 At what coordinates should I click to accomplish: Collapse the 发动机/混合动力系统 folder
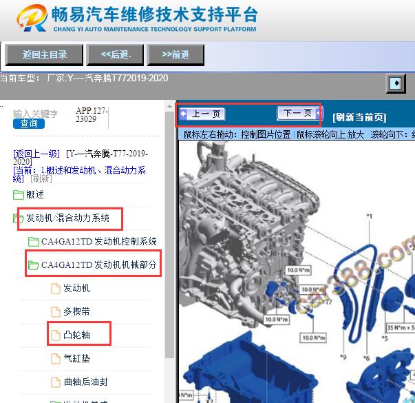67,218
